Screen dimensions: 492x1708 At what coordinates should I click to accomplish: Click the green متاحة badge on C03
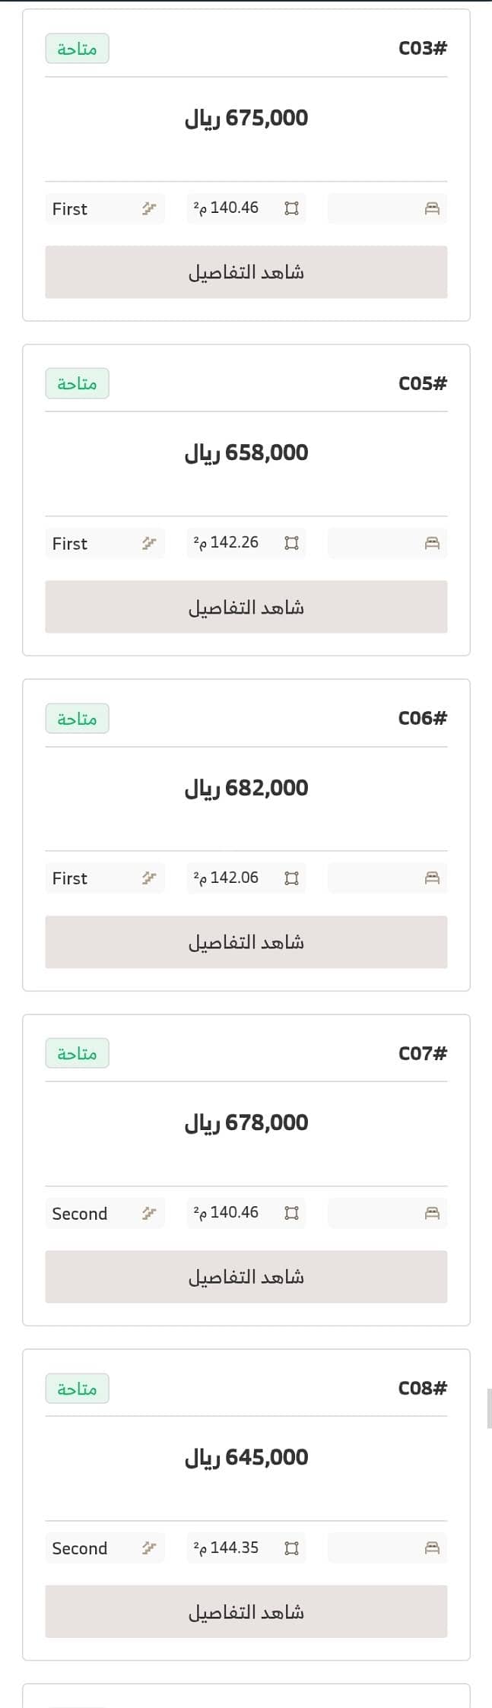(77, 49)
